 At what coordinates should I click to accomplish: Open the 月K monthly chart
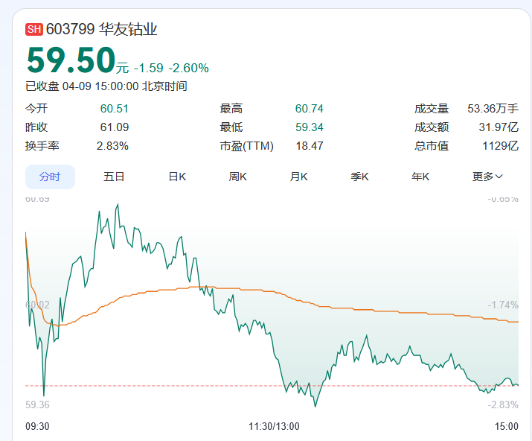pos(299,177)
